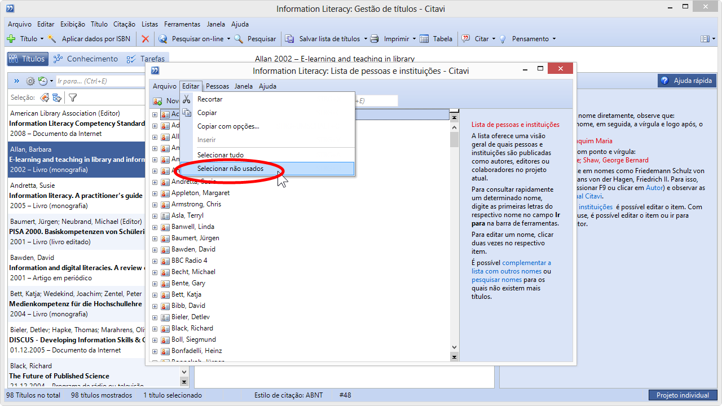The height and width of the screenshot is (406, 722).
Task: Click the blue question mark Ajuda rápida icon
Action: 665,81
